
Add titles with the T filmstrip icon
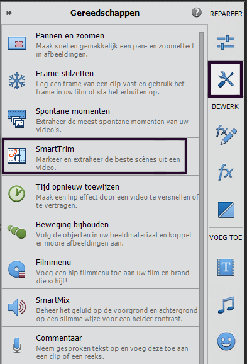pyautogui.click(x=226, y=268)
